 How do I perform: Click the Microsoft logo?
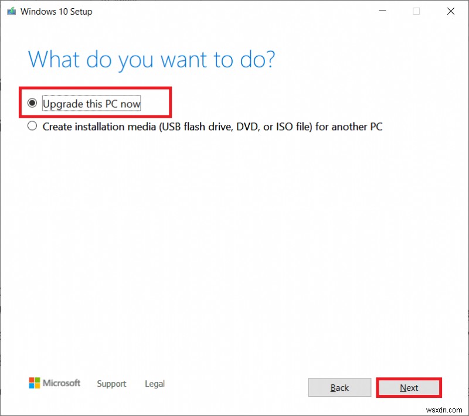(x=55, y=383)
